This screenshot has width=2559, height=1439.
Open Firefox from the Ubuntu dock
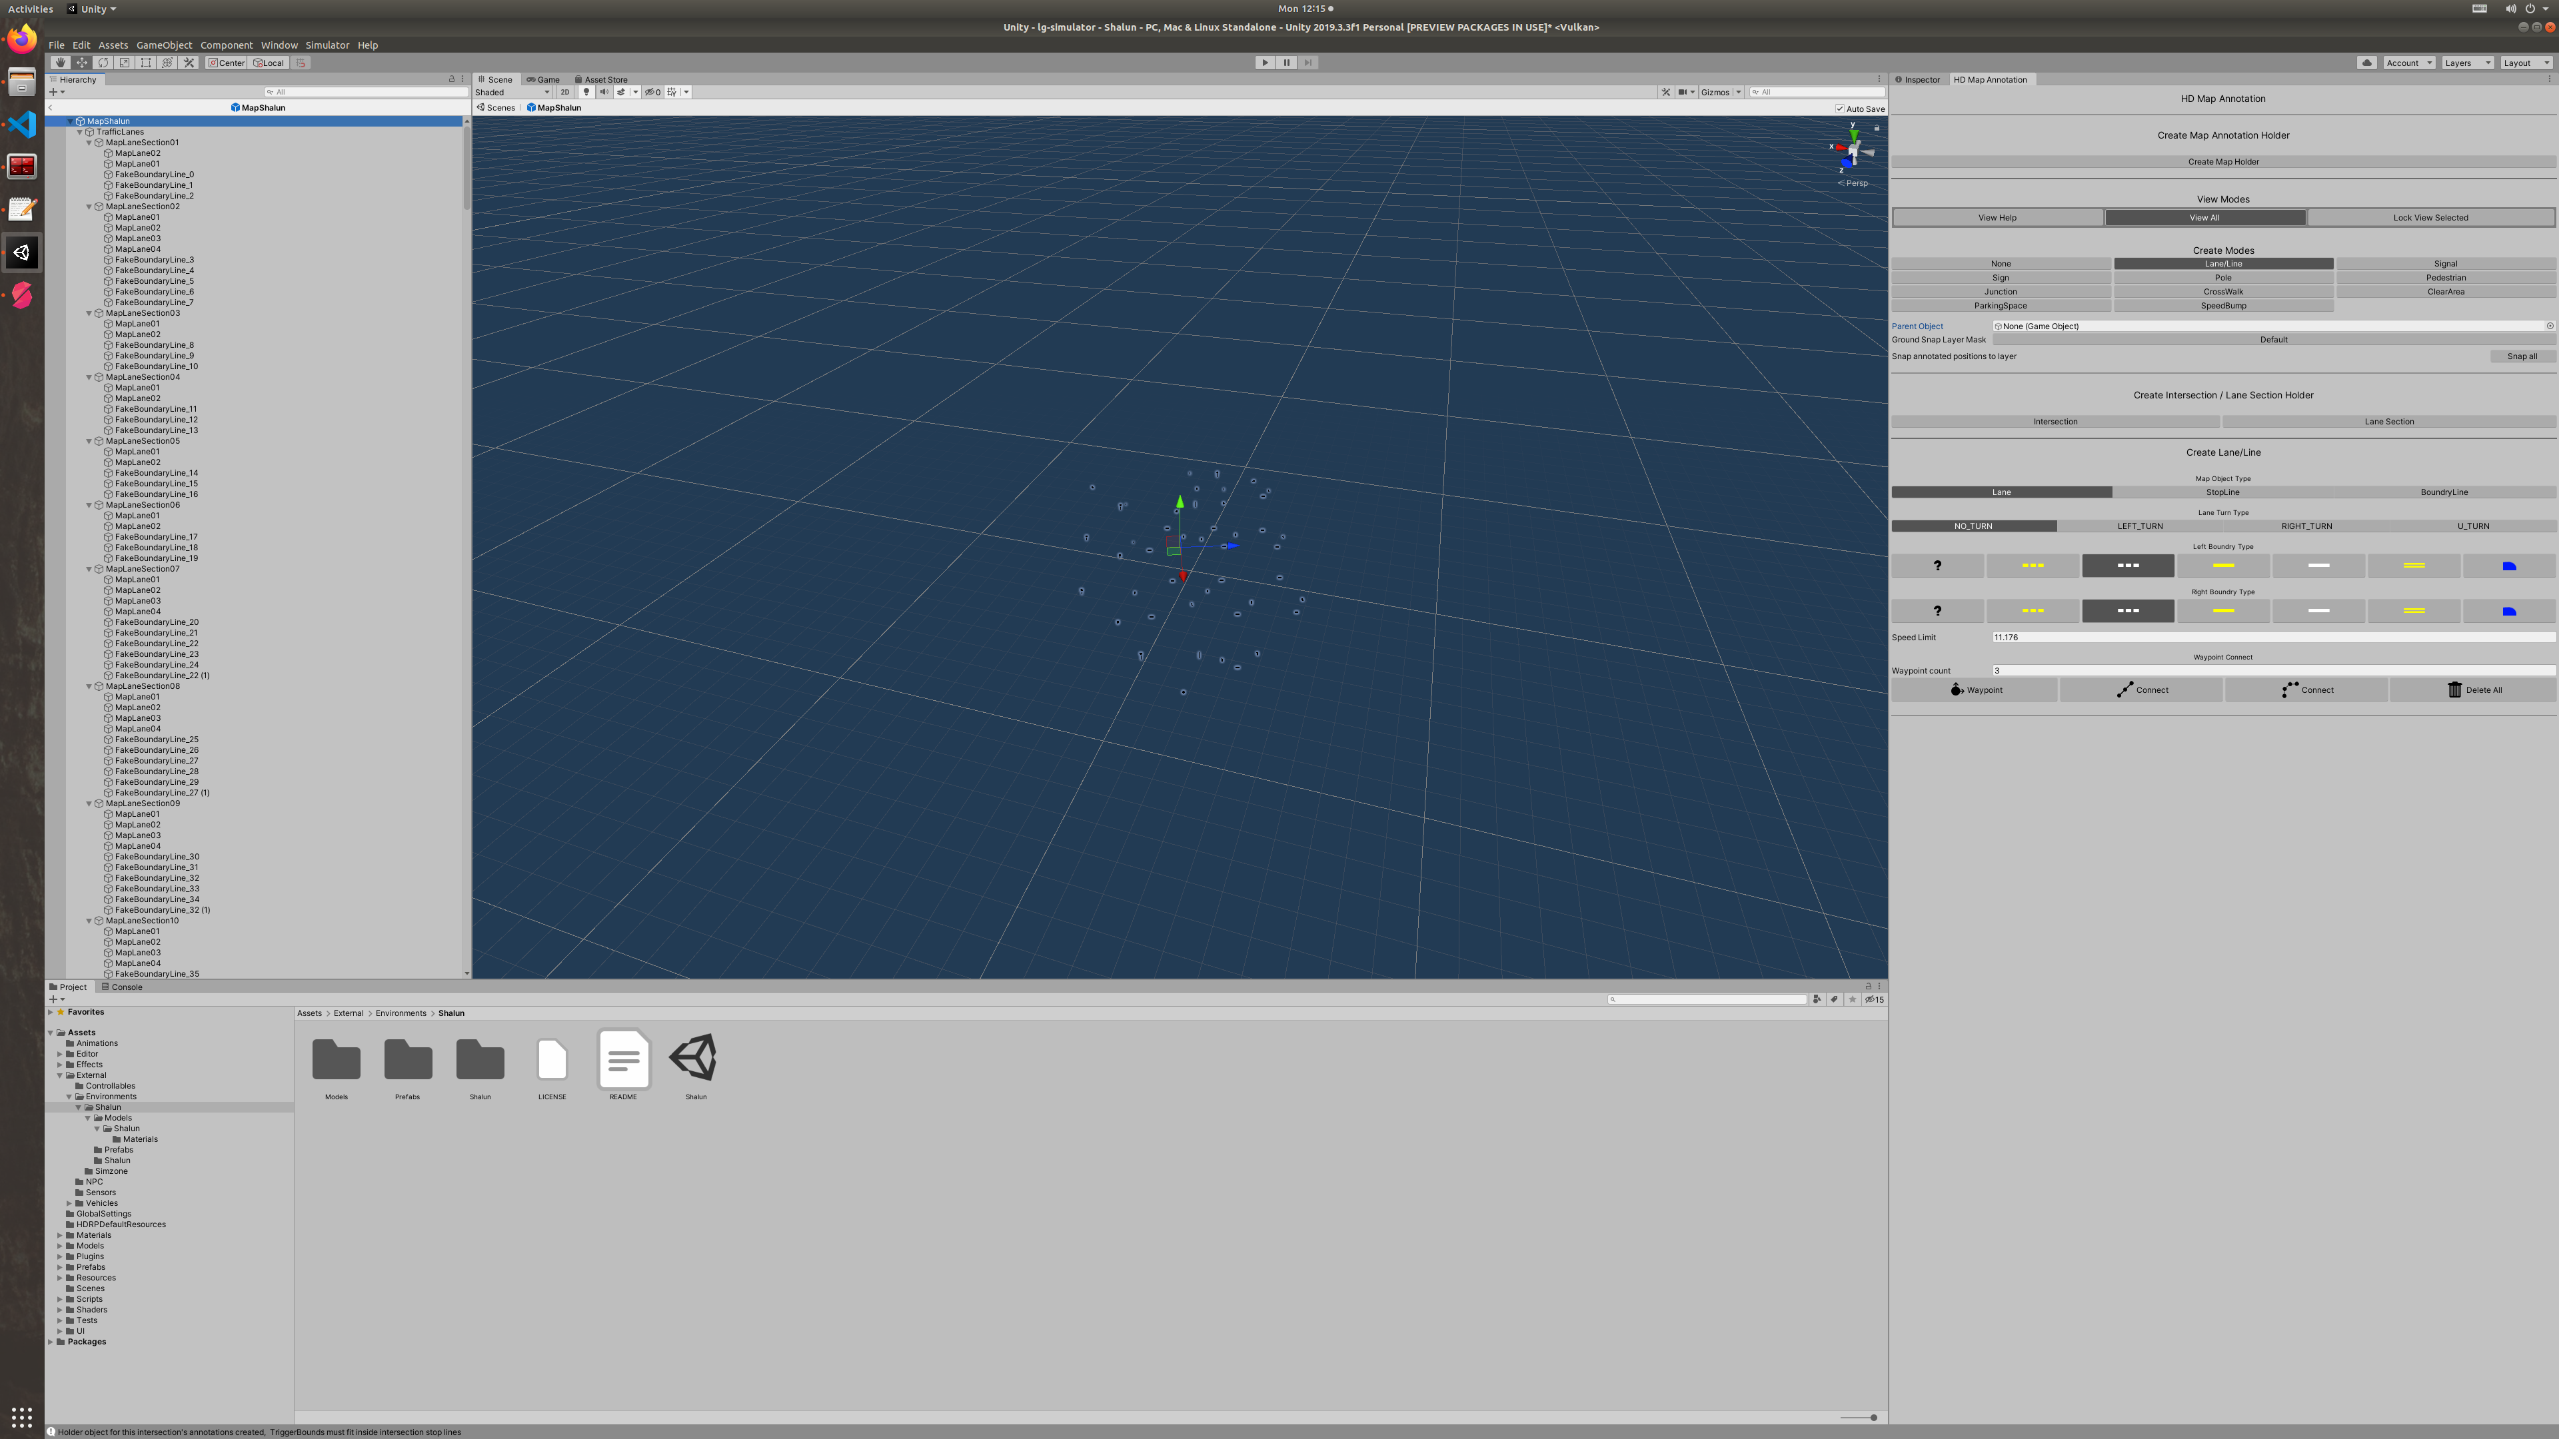[x=22, y=39]
